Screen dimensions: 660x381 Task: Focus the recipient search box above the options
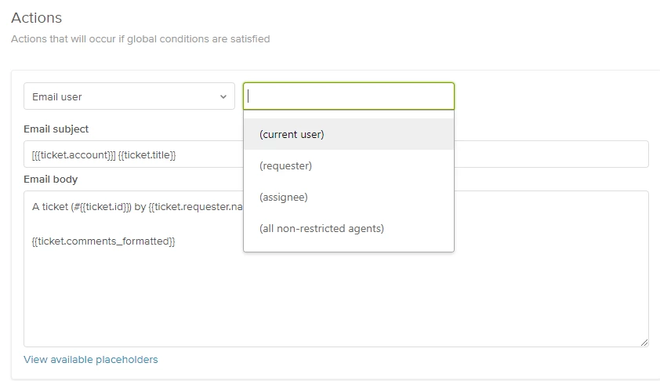(x=348, y=96)
